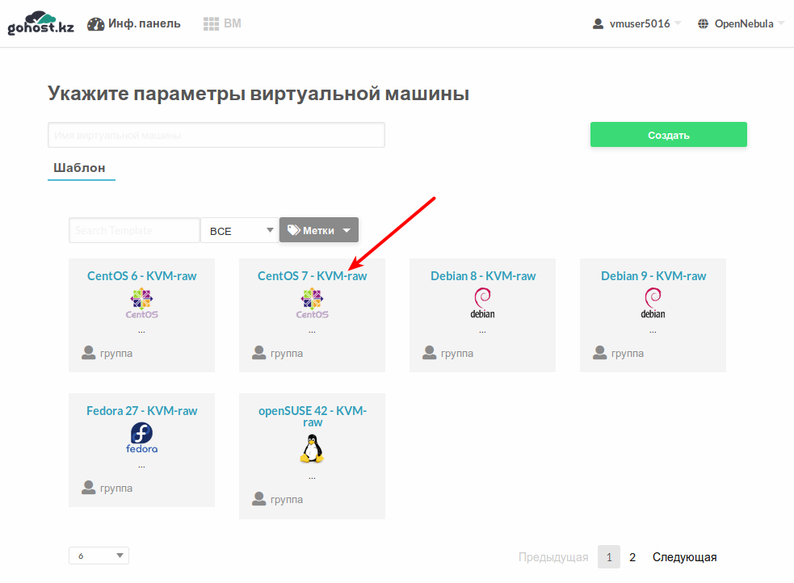Viewport: 794px width, 583px height.
Task: Select the CentOS 6 logo image
Action: point(142,303)
